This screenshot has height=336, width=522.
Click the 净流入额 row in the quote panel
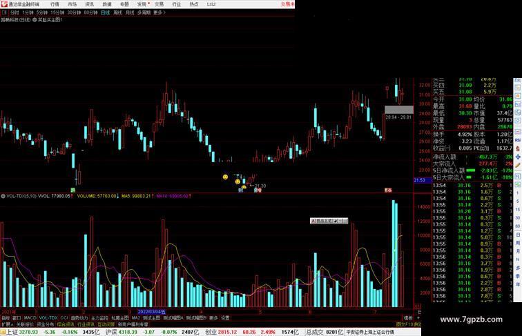pyautogui.click(x=472, y=157)
